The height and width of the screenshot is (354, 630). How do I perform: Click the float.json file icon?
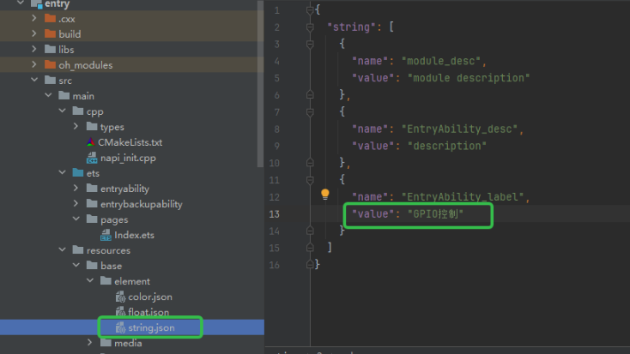(121, 312)
